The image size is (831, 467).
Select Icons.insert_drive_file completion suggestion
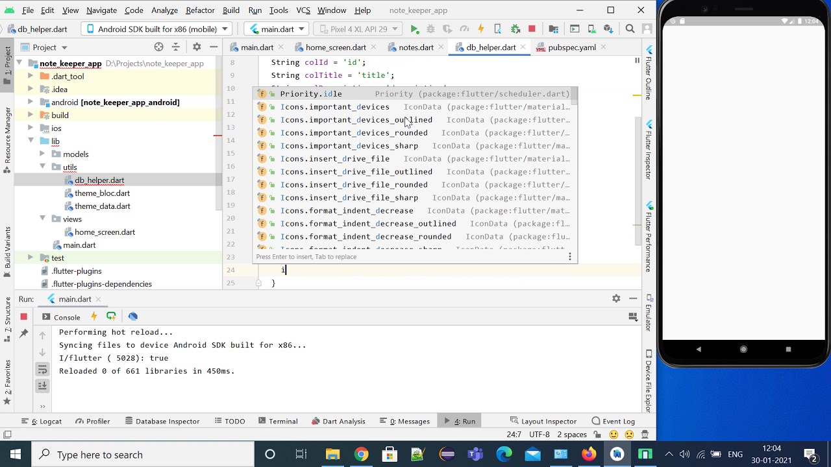(414, 159)
